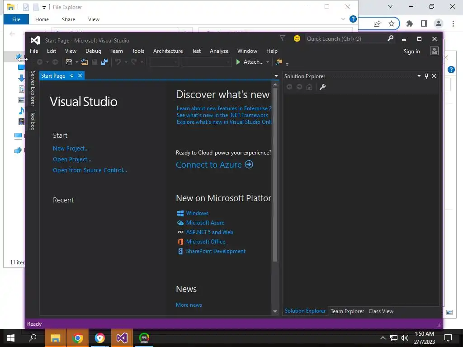
Task: Click the Quick Launch search magnifier icon
Action: point(390,38)
